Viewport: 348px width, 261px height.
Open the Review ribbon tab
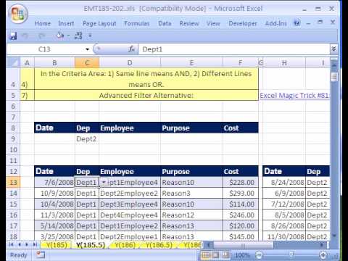[189, 23]
